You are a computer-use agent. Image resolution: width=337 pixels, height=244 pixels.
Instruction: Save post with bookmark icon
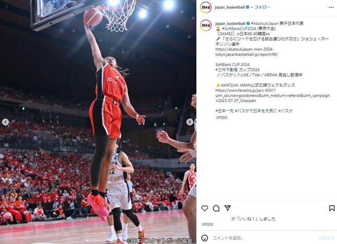coord(332,208)
